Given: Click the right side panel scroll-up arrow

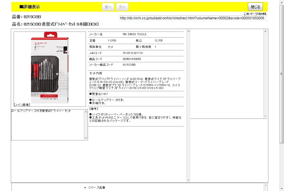Looking at the screenshot, I should click(265, 31).
